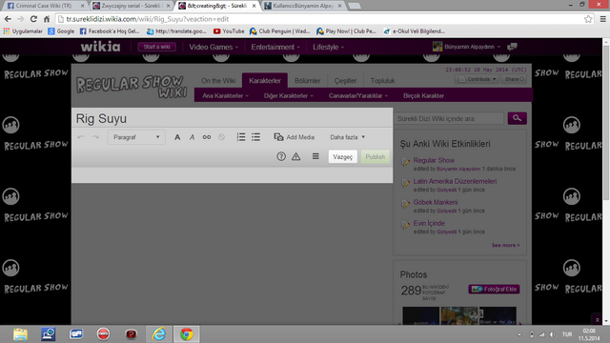Image resolution: width=610 pixels, height=343 pixels.
Task: Open Internet Explorer from the taskbar
Action: click(x=159, y=334)
